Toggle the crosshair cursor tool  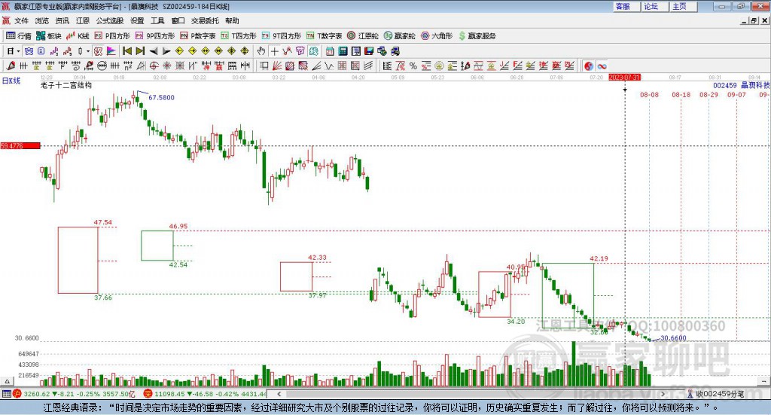coord(274,51)
